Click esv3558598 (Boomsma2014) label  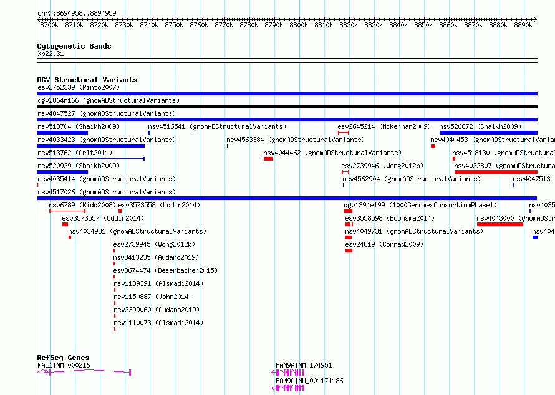[x=390, y=218]
